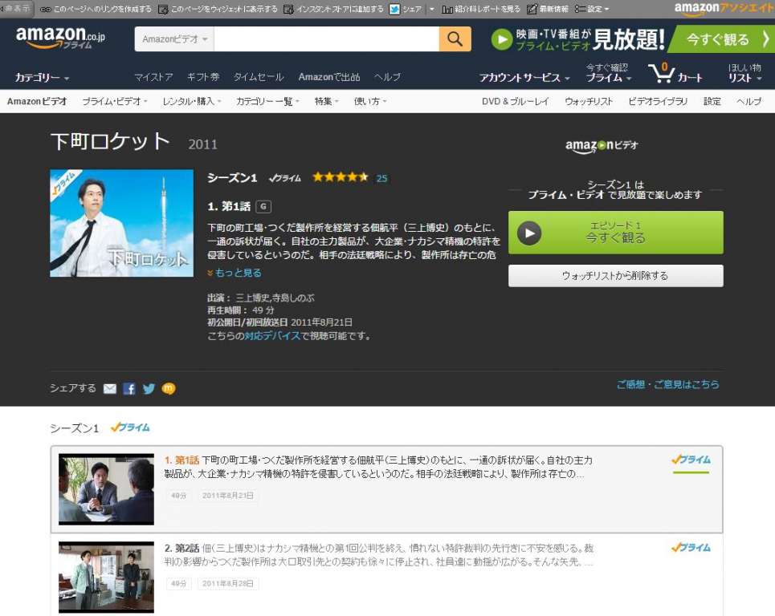Open 紹介料レポートを見る report item
This screenshot has width=775, height=616.
pos(481,9)
